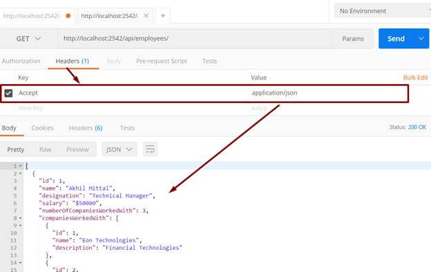Click the request URL input field

click(x=195, y=39)
